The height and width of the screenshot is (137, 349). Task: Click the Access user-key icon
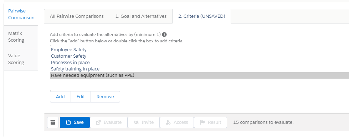pos(168,122)
